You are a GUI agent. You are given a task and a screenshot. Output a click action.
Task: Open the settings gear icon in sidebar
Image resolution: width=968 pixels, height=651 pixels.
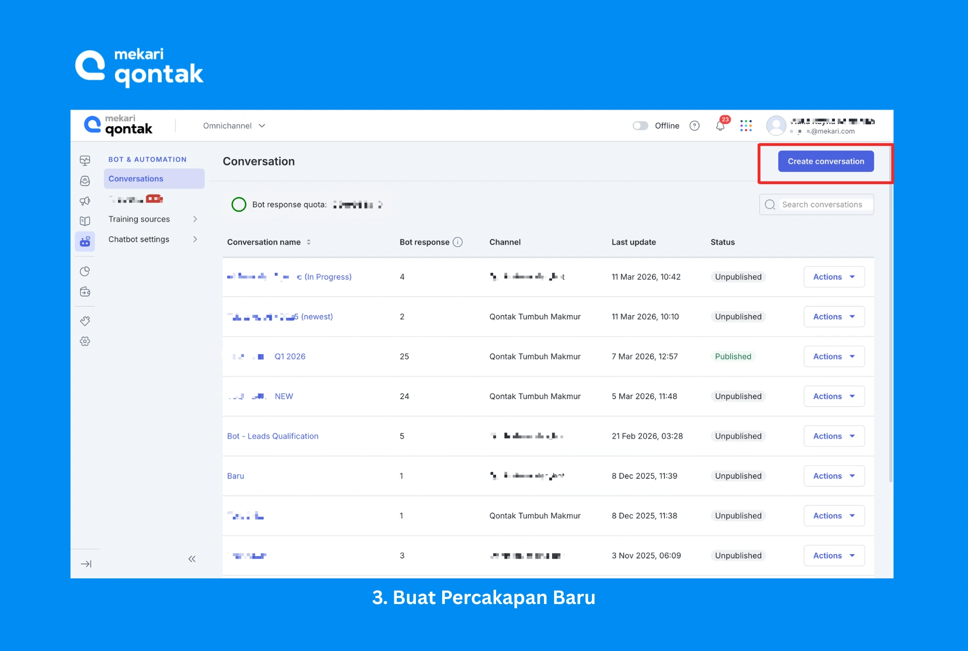[x=85, y=341]
